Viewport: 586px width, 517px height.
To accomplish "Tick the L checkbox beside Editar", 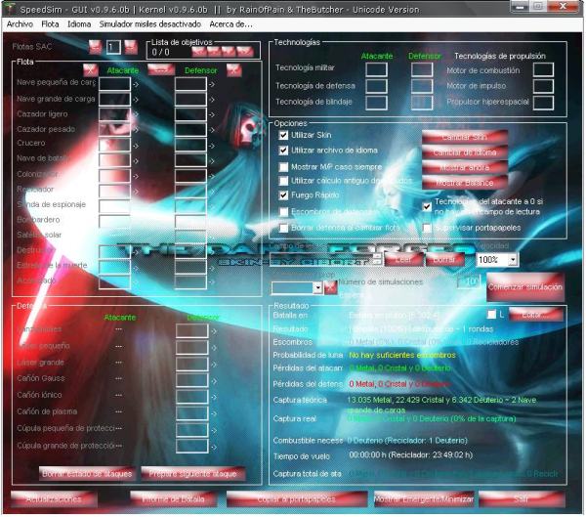I will coord(492,315).
